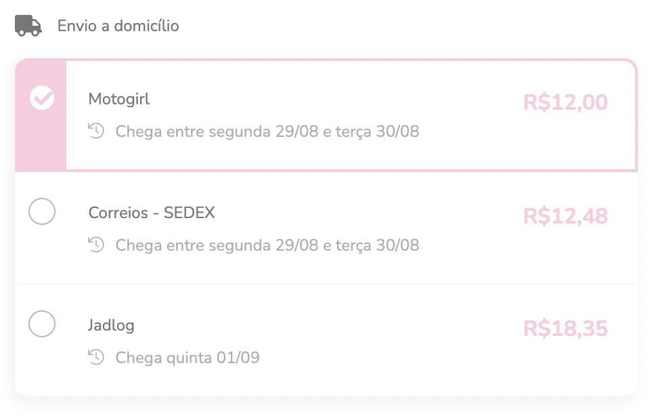This screenshot has height=420, width=654.
Task: Click the R$12,00 price
Action: click(565, 102)
